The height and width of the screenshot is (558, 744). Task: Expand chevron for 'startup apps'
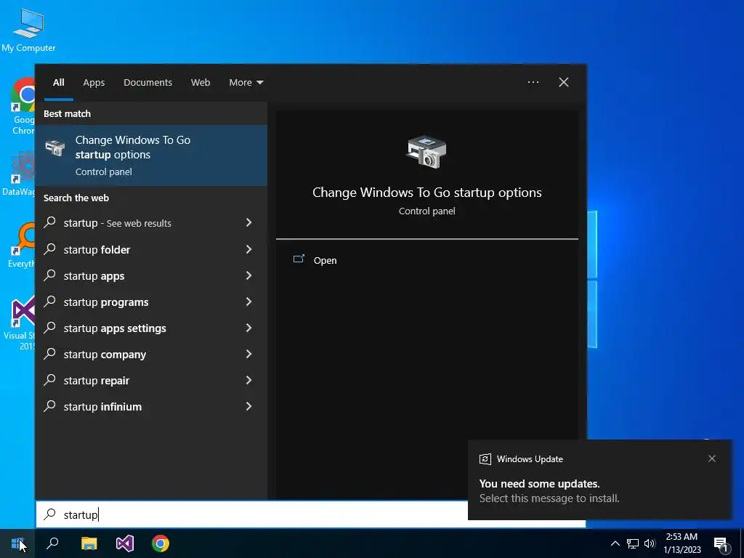[248, 275]
